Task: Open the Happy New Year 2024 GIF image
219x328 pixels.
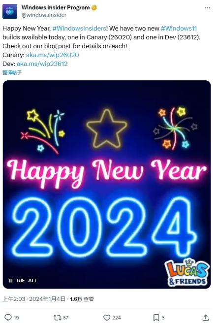Action: 107,185
